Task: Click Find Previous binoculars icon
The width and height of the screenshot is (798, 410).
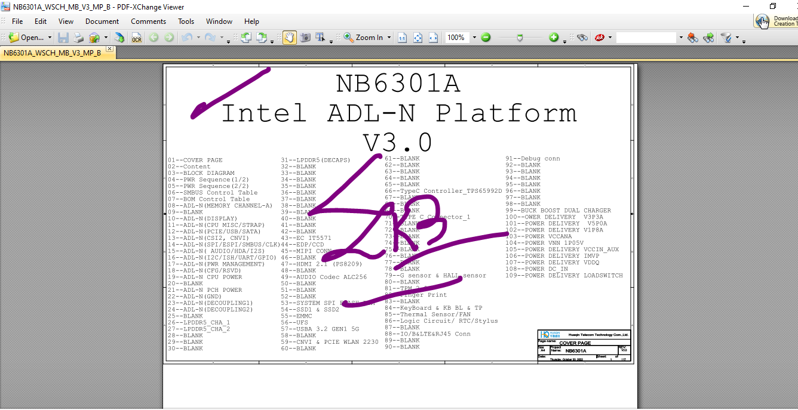Action: 693,38
